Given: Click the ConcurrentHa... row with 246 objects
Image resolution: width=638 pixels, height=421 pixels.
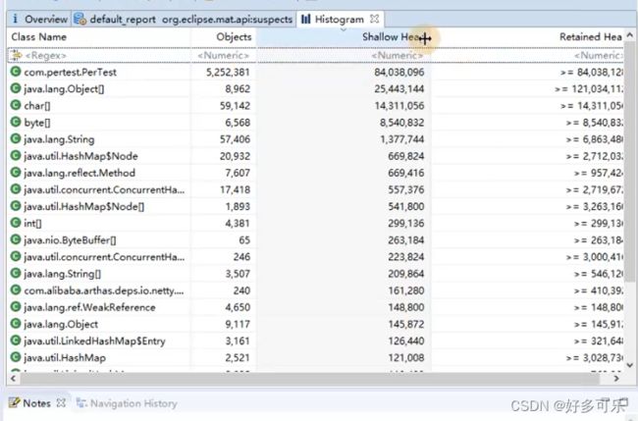Looking at the screenshot, I should pos(316,257).
